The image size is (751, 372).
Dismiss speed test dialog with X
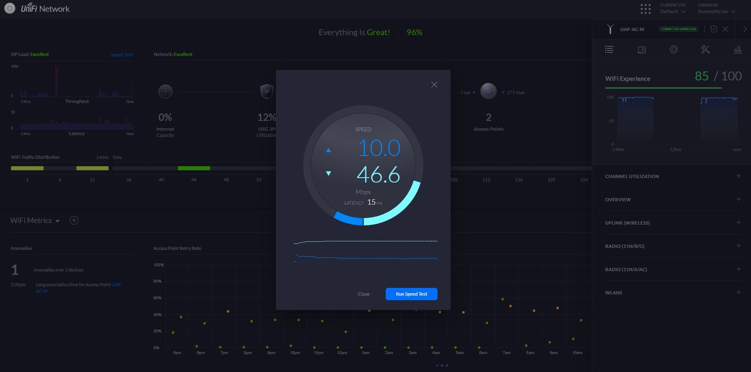[434, 85]
